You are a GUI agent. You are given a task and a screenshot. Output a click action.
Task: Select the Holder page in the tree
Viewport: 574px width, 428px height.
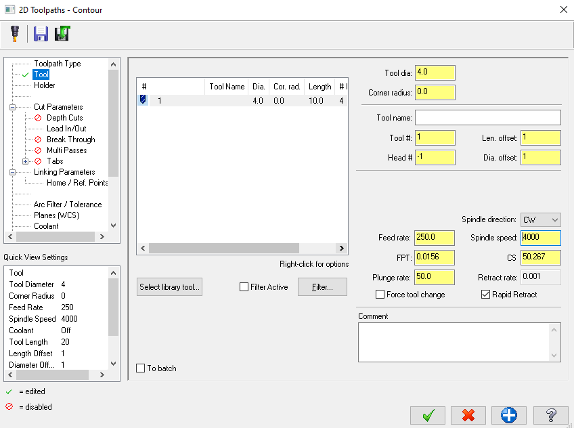pyautogui.click(x=45, y=85)
